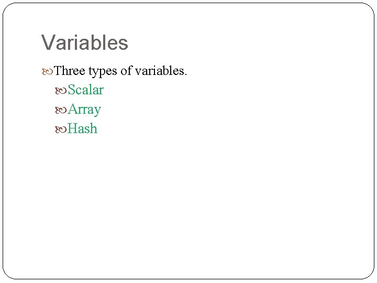The width and height of the screenshot is (377, 283).
Task: Click the black word "variables." in the bullet line
Action: coord(161,71)
